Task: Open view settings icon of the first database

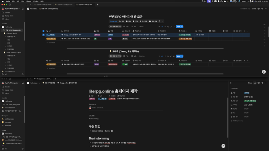Action: coord(174,27)
